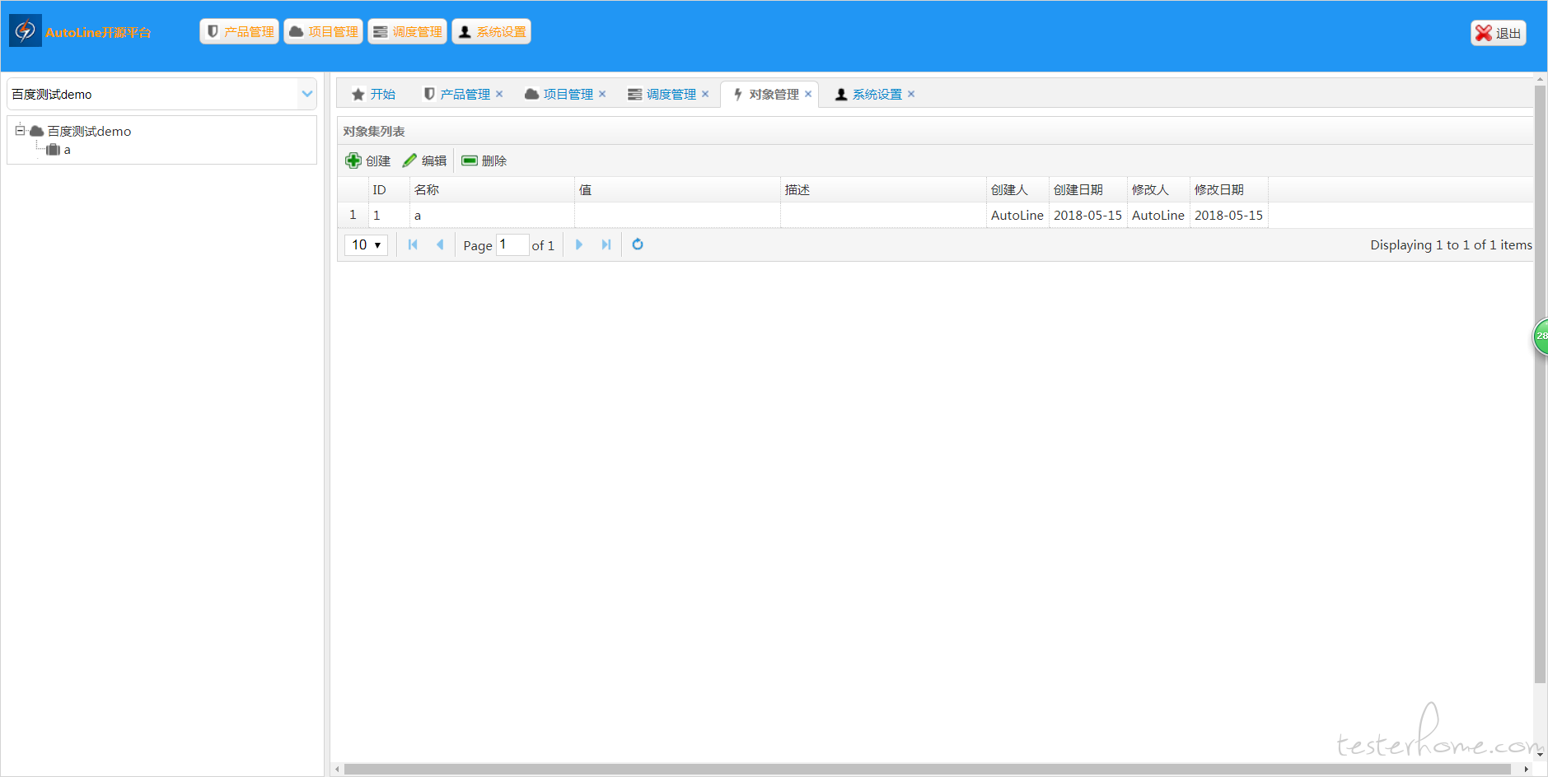Switch to the 开始 tab
Screen dimensions: 1548x777
tap(374, 94)
